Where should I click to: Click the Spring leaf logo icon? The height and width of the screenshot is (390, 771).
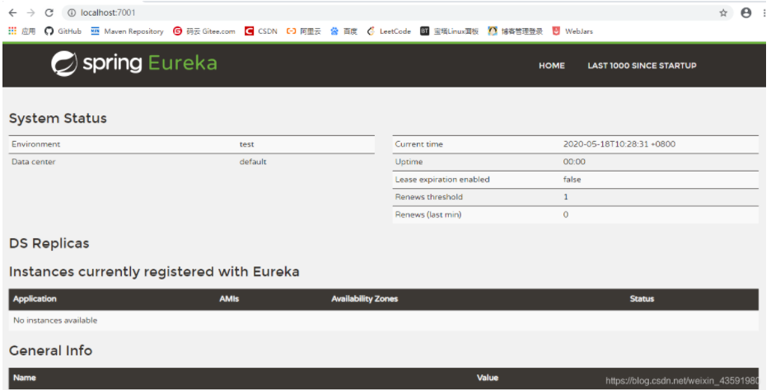click(x=64, y=63)
